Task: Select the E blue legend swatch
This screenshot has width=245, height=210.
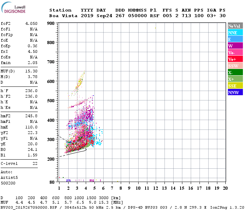Action: 235,39
